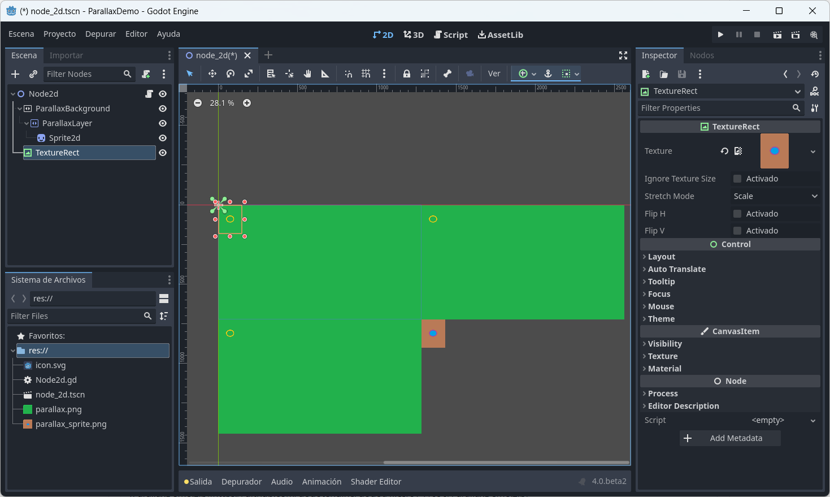
Task: Open the Proyecto menu
Action: [x=59, y=34]
